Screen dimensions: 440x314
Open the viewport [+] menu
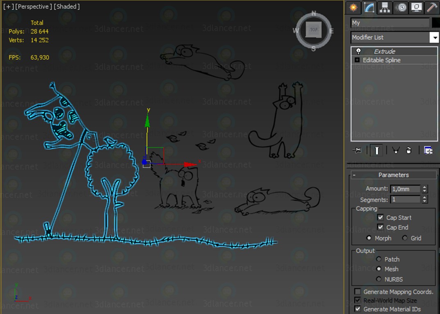click(x=9, y=7)
